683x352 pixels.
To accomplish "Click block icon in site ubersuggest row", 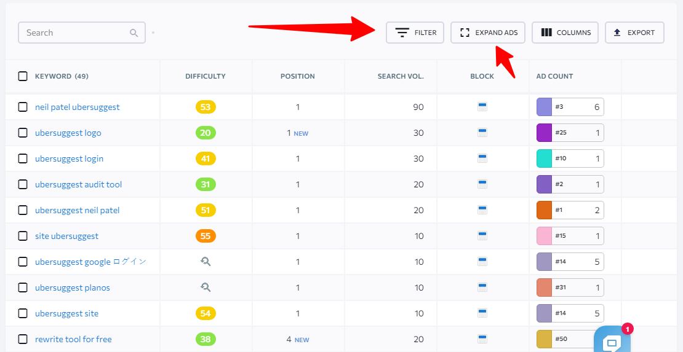I will (x=482, y=236).
